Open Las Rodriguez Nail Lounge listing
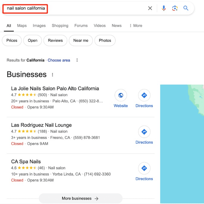Screen dimensions: 204x204 pyautogui.click(x=41, y=125)
